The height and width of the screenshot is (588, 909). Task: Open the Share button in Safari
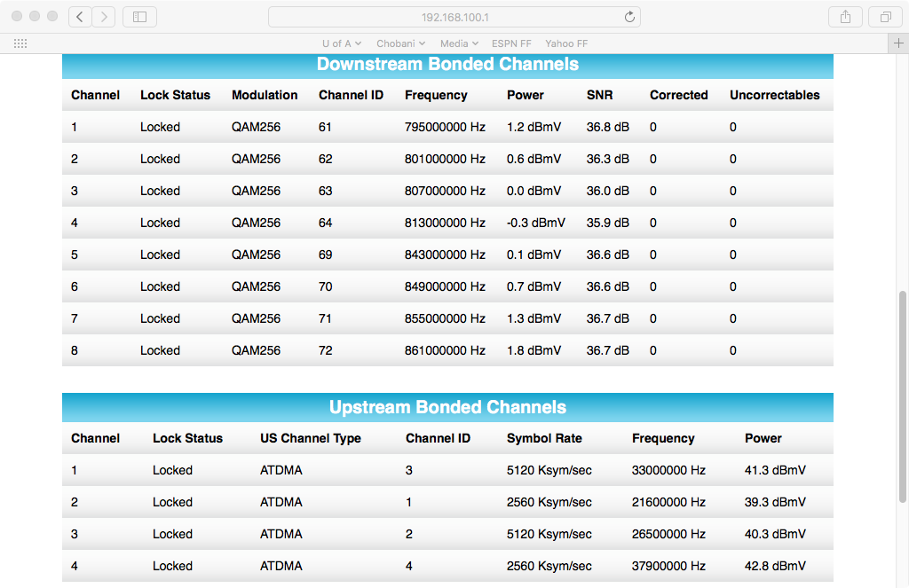(x=845, y=17)
